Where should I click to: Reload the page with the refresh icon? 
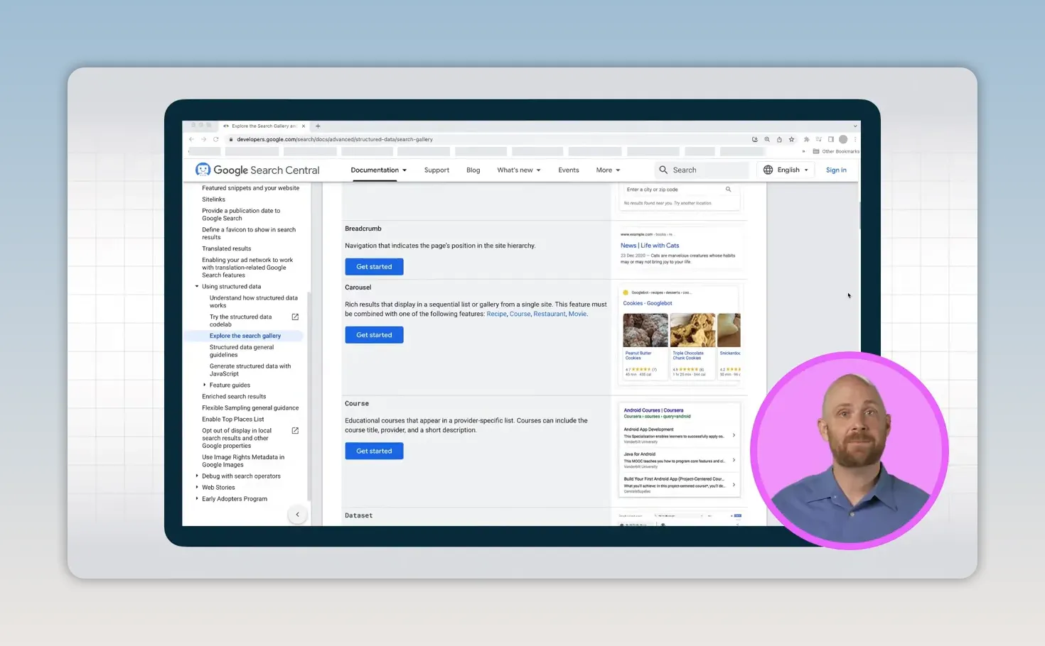coord(216,139)
